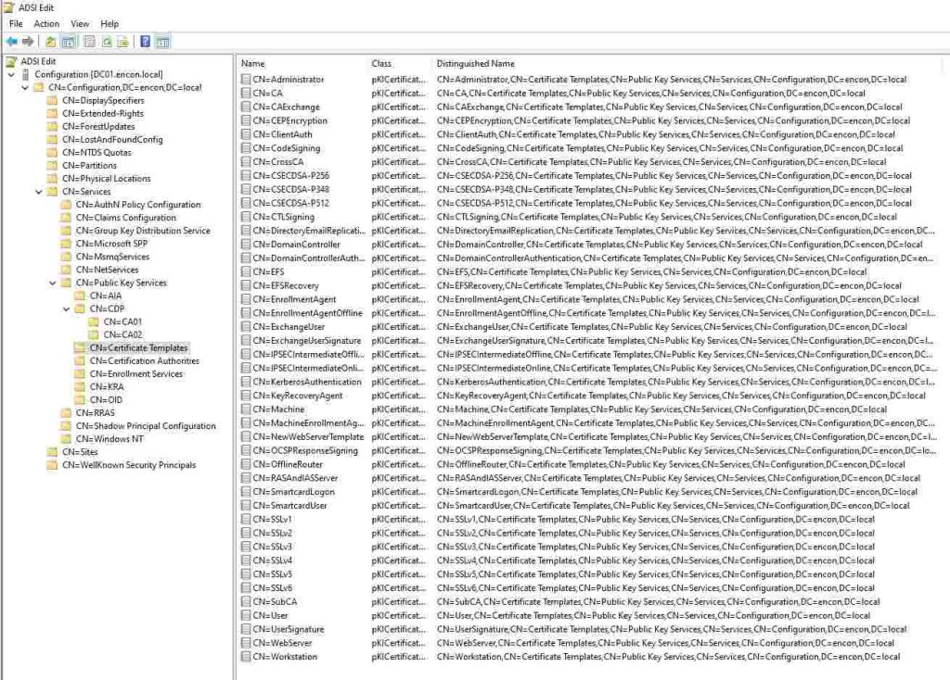Viewport: 950px width, 680px height.
Task: Sort the list by the Name column header
Action: point(253,64)
